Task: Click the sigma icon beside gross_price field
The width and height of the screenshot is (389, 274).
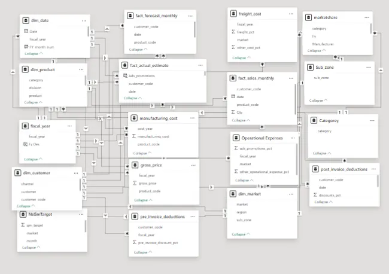Action: (135, 183)
